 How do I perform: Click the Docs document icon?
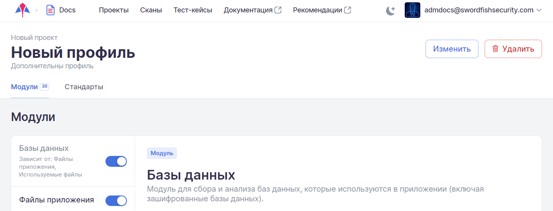pyautogui.click(x=50, y=10)
